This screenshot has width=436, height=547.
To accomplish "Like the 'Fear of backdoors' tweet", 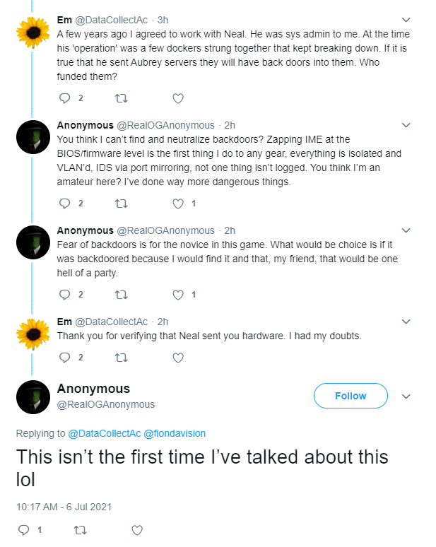I will tap(178, 294).
